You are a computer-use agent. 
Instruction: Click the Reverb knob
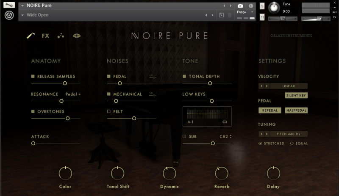coord(222,173)
